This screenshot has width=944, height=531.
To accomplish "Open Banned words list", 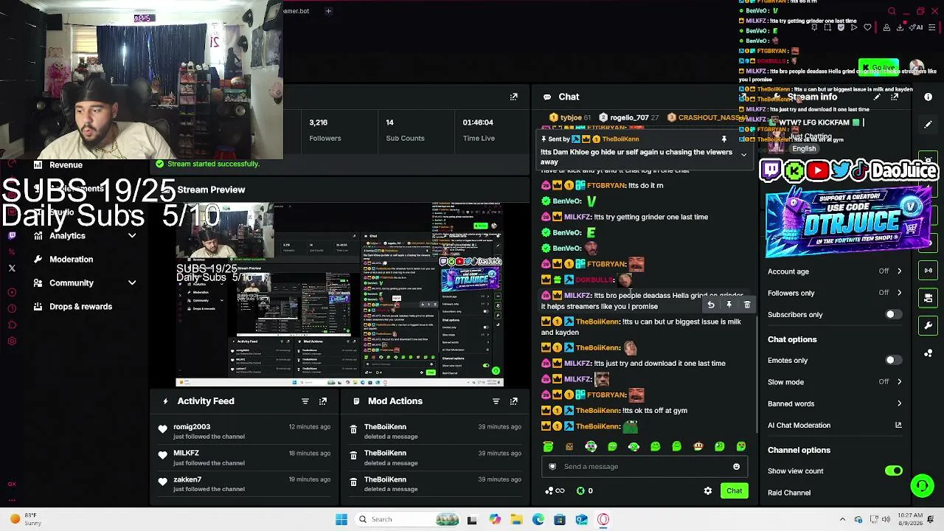I will [x=835, y=404].
